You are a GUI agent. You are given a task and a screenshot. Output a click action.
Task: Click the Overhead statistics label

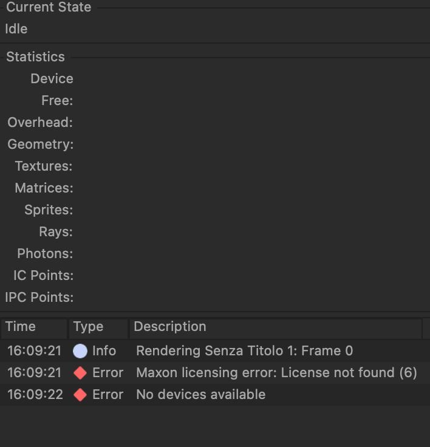[x=40, y=122]
